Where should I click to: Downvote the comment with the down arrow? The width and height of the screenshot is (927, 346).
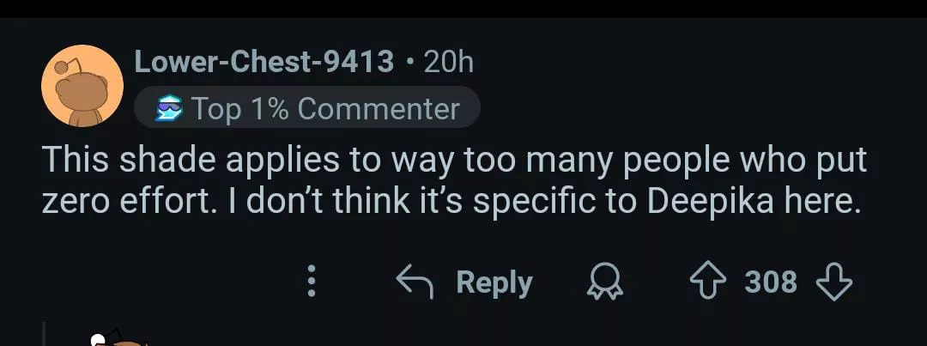[832, 282]
